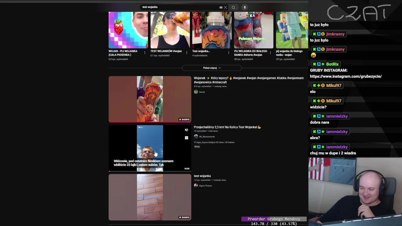Click chat message 'widzicie?'
The width and height of the screenshot is (402, 226).
pyautogui.click(x=318, y=107)
